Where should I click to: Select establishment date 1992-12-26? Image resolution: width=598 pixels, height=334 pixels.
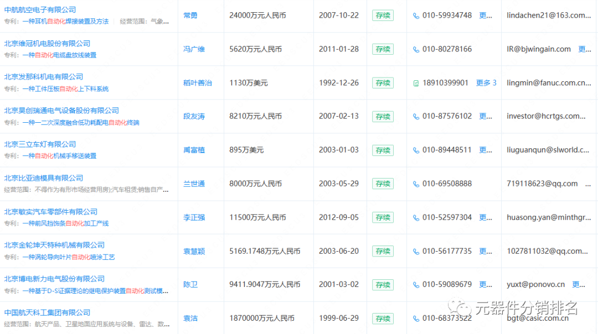[x=339, y=82]
